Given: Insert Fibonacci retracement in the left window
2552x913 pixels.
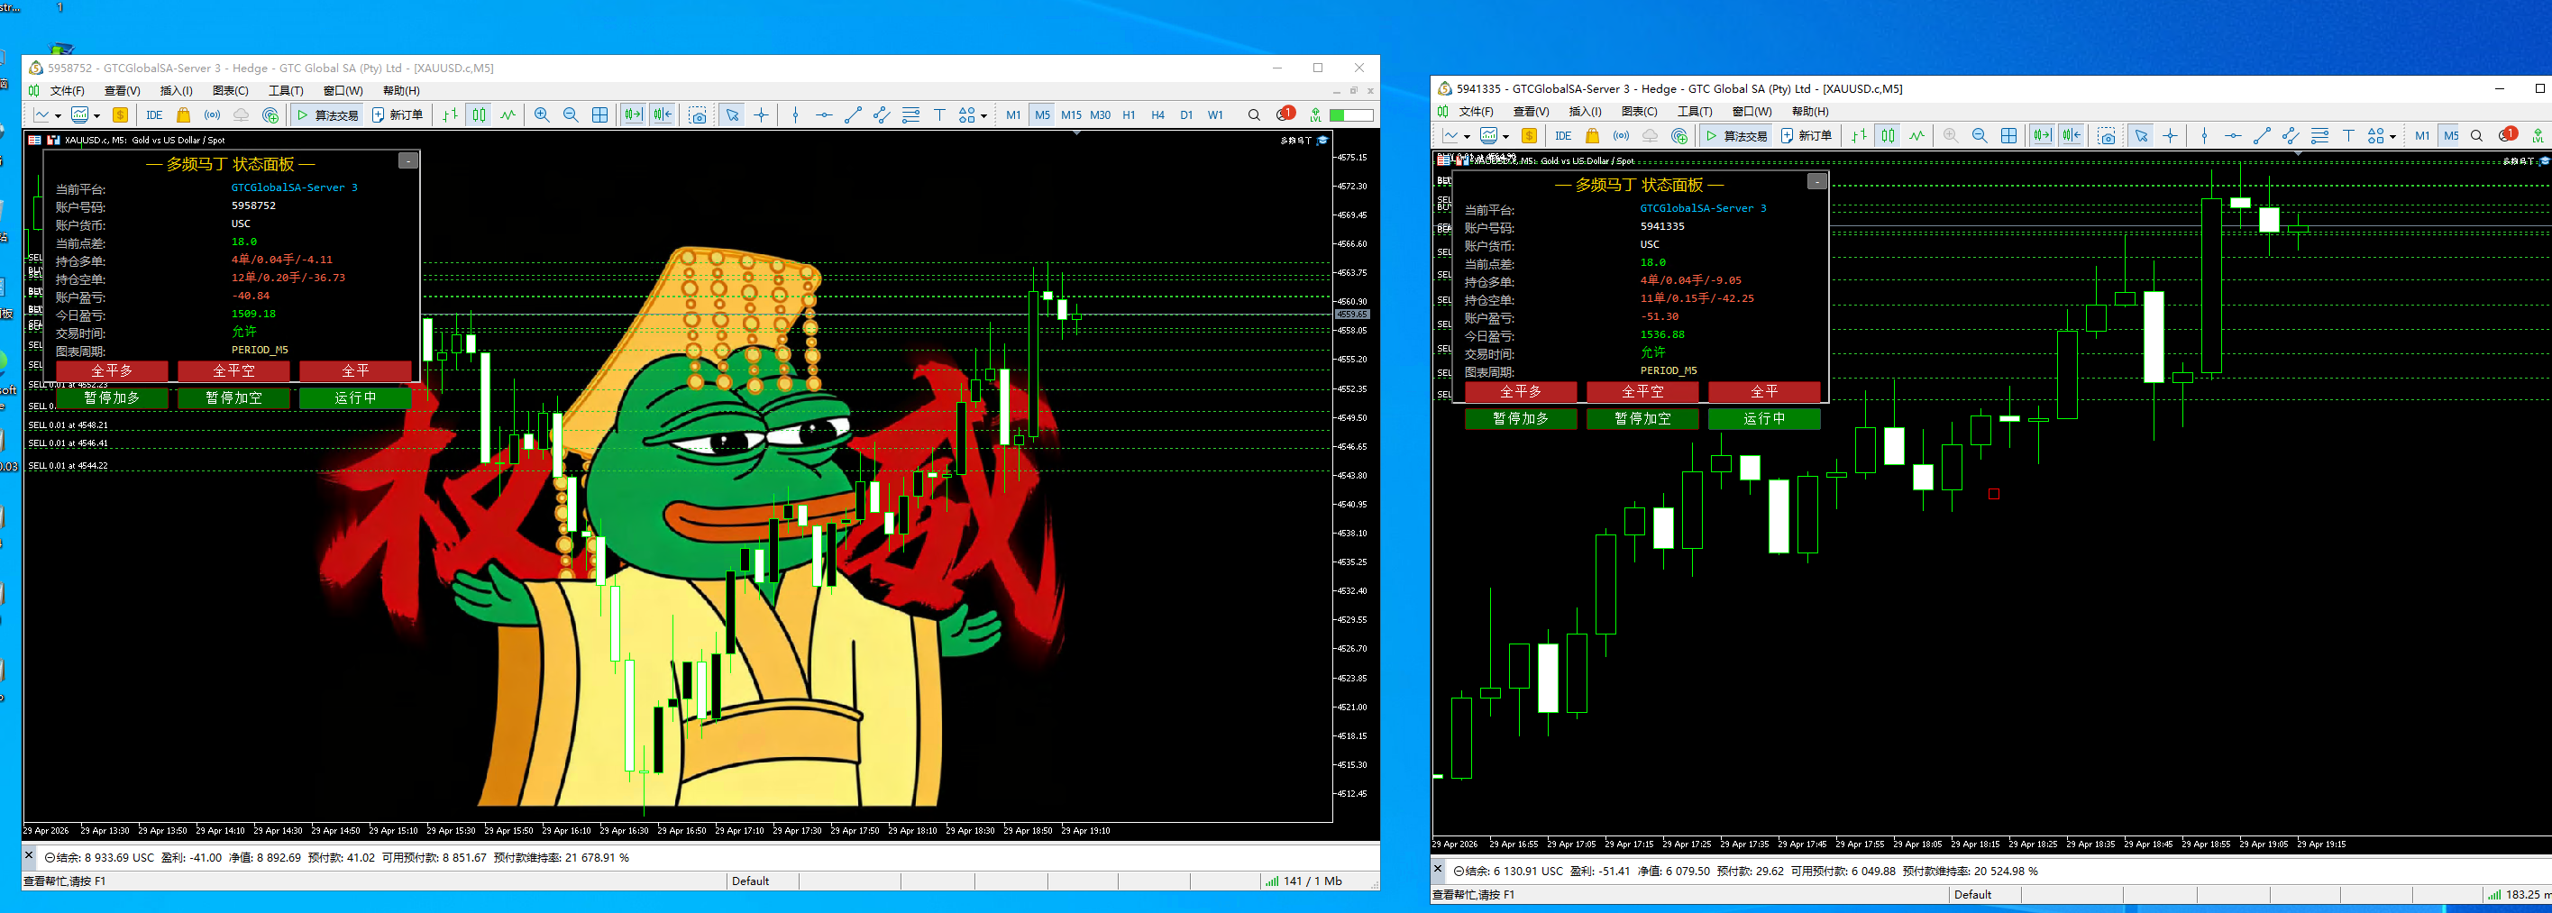Looking at the screenshot, I should pyautogui.click(x=911, y=114).
